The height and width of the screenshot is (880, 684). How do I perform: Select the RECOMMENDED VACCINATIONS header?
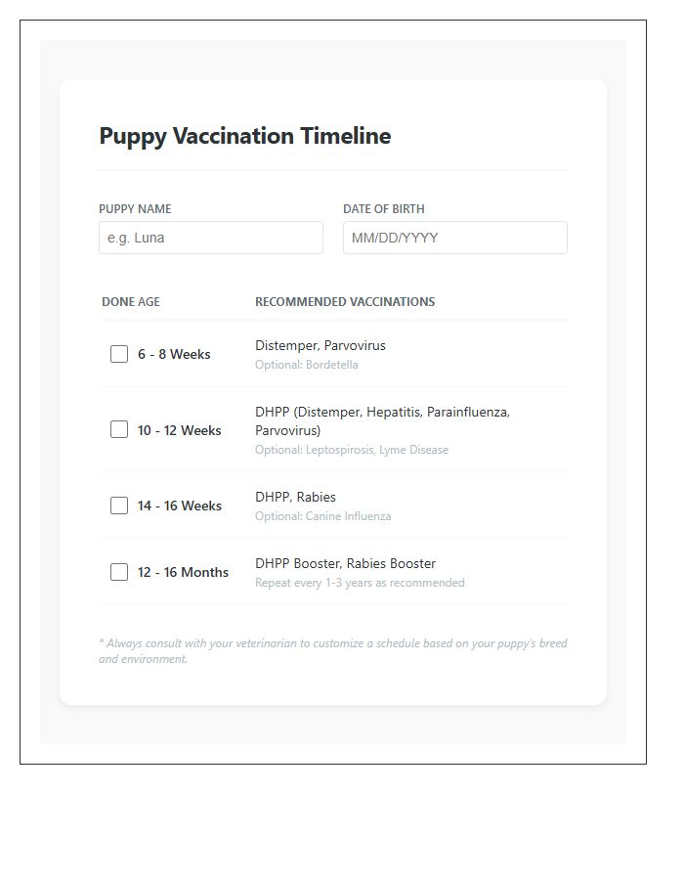click(x=345, y=301)
